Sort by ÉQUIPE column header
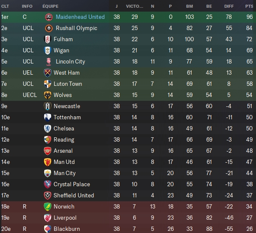256x233 pixels. point(51,6)
